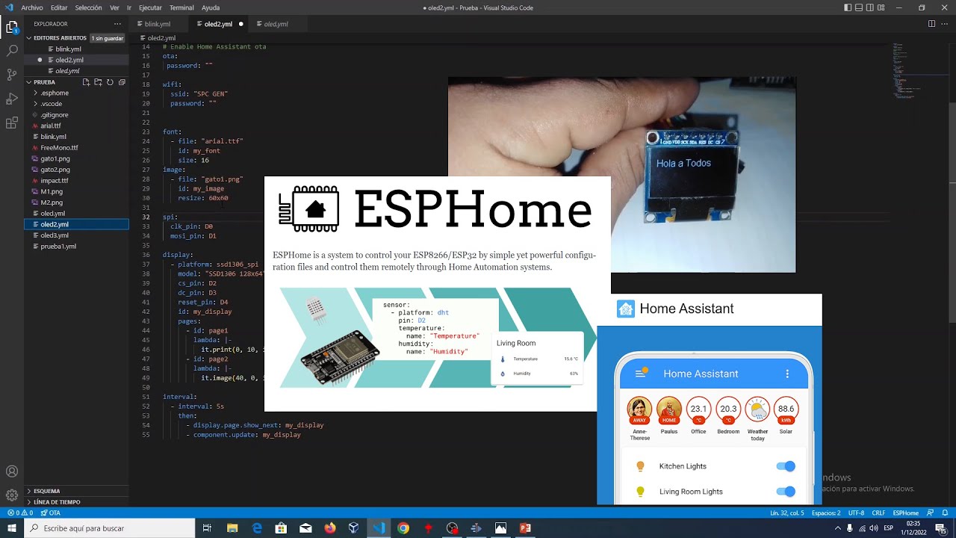Open the Manage gear icon
Viewport: 956px width, 538px height.
tap(12, 495)
